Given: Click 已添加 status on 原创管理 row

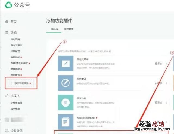Looking at the screenshot, I should [x=159, y=83].
